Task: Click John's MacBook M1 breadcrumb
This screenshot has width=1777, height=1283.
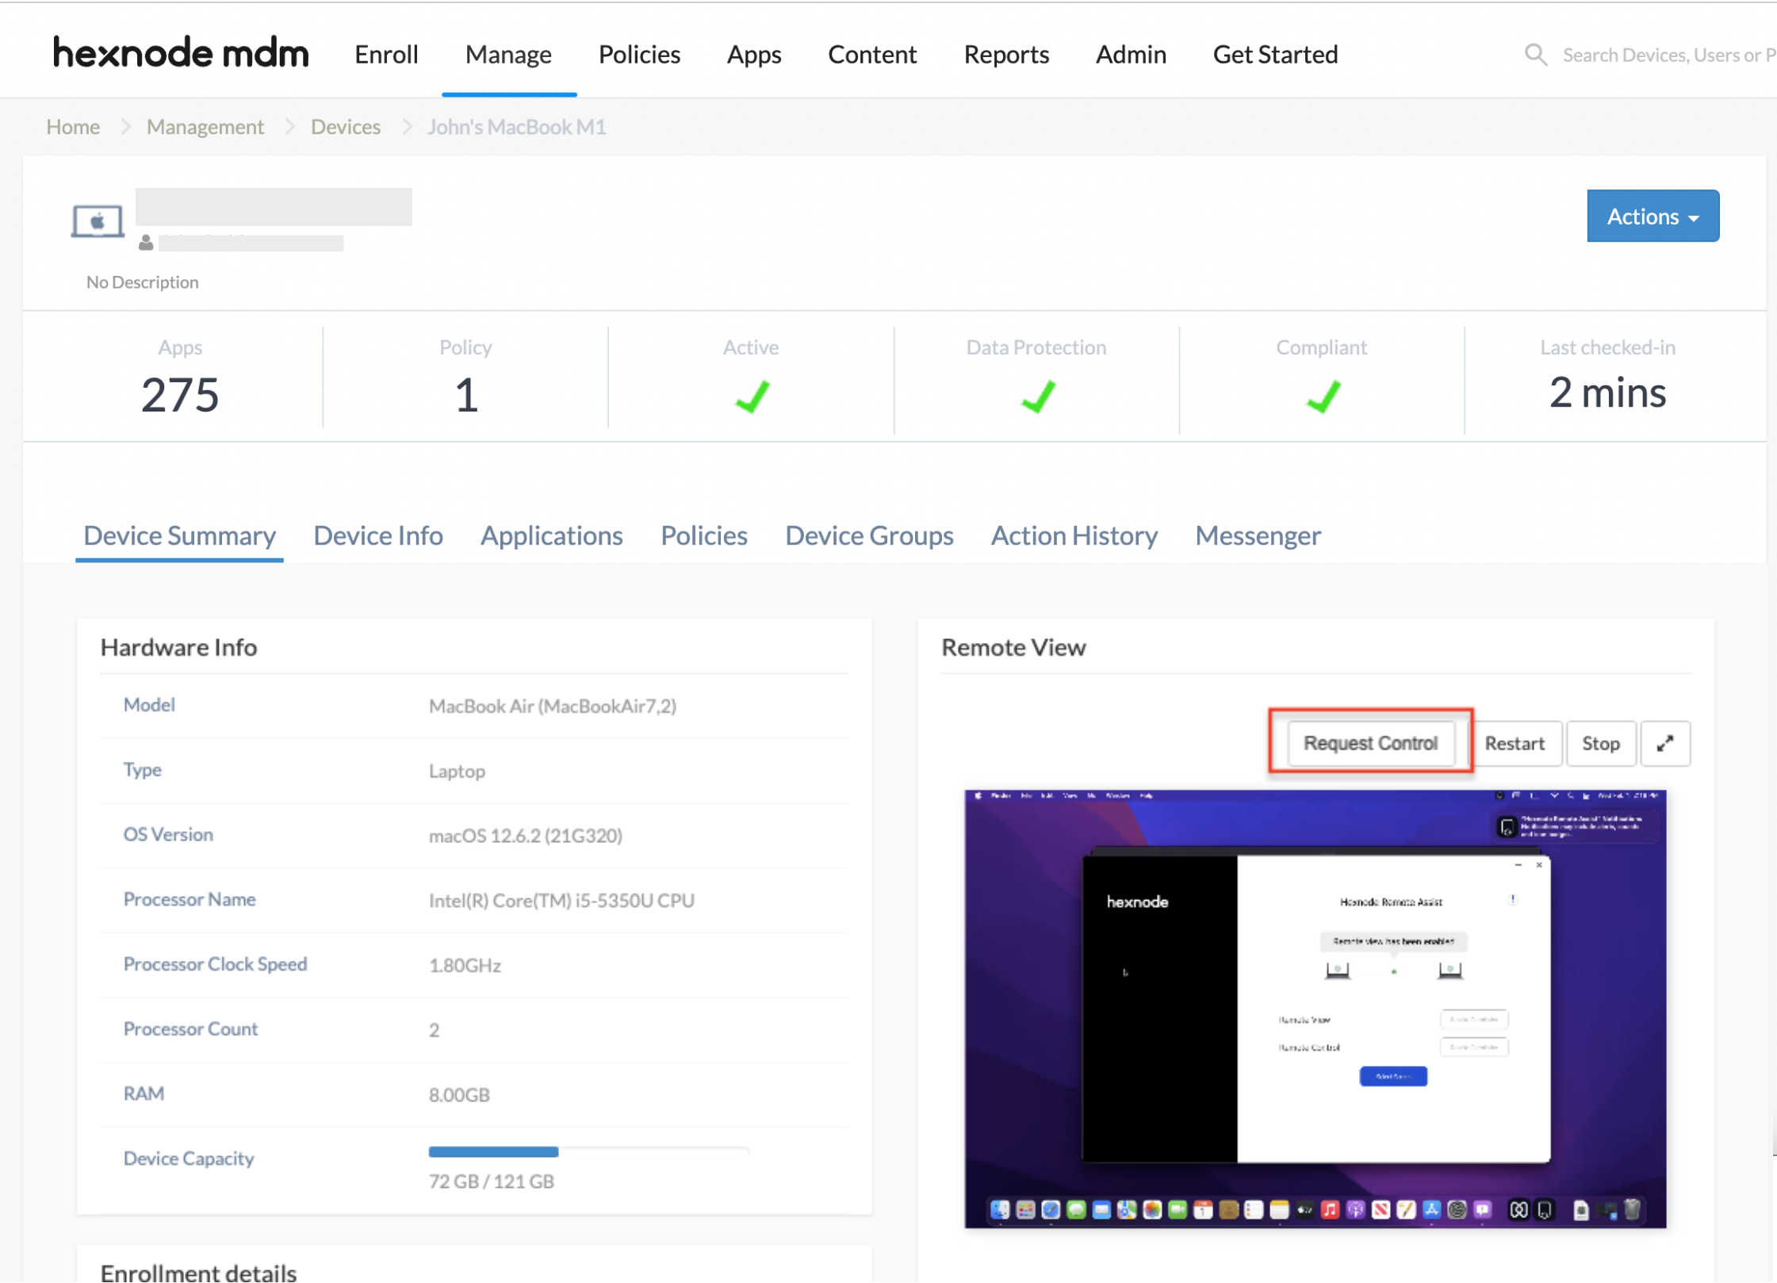Action: [516, 127]
